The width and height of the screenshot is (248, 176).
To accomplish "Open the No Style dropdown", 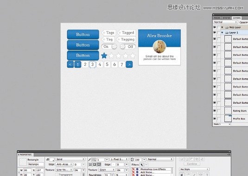I will [194, 169].
